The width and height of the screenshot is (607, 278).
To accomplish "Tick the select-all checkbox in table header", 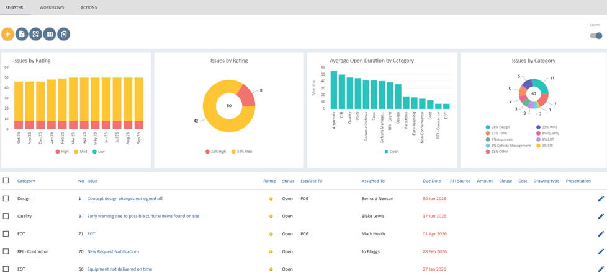I will pyautogui.click(x=6, y=181).
